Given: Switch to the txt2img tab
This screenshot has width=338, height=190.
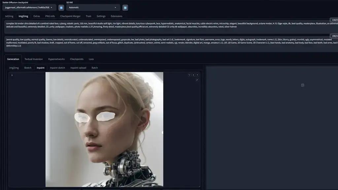Looking at the screenshot, I should (9, 16).
